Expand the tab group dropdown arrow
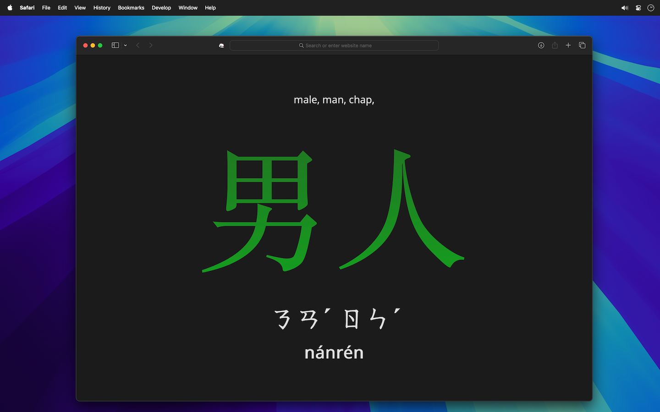660x412 pixels. [125, 45]
